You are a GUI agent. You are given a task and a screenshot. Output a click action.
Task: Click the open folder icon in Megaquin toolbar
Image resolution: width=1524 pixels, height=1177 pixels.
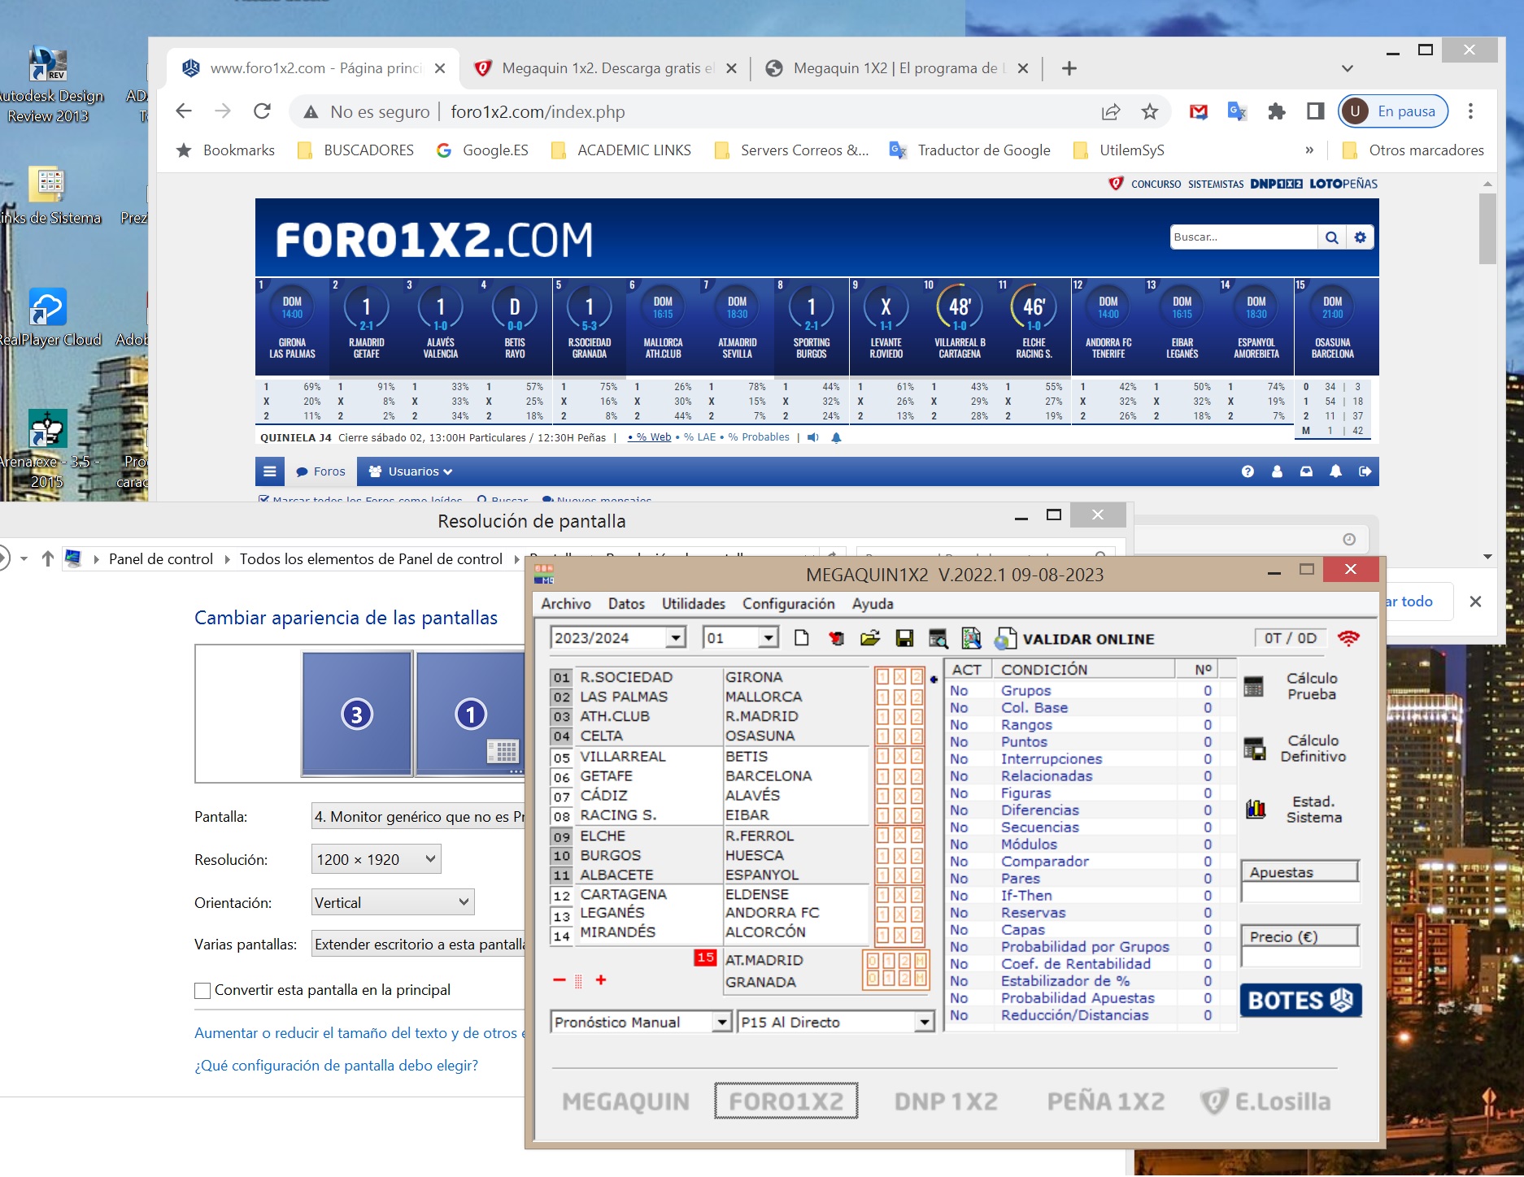[x=870, y=638]
